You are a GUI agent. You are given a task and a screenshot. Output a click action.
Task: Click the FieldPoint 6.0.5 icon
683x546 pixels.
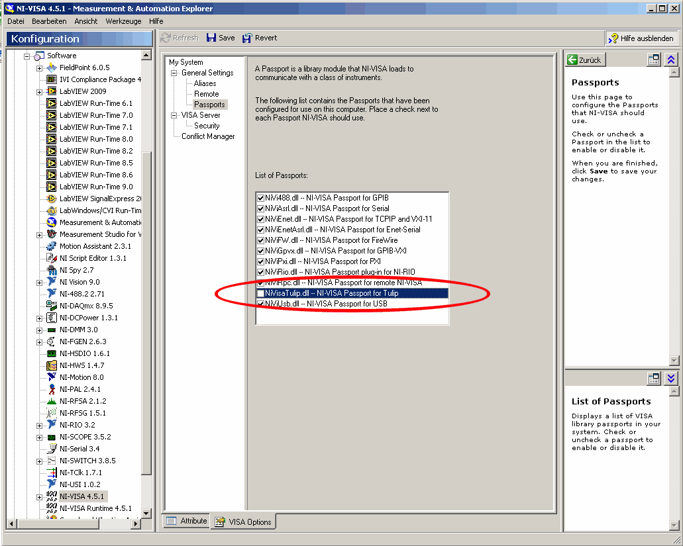pyautogui.click(x=52, y=68)
